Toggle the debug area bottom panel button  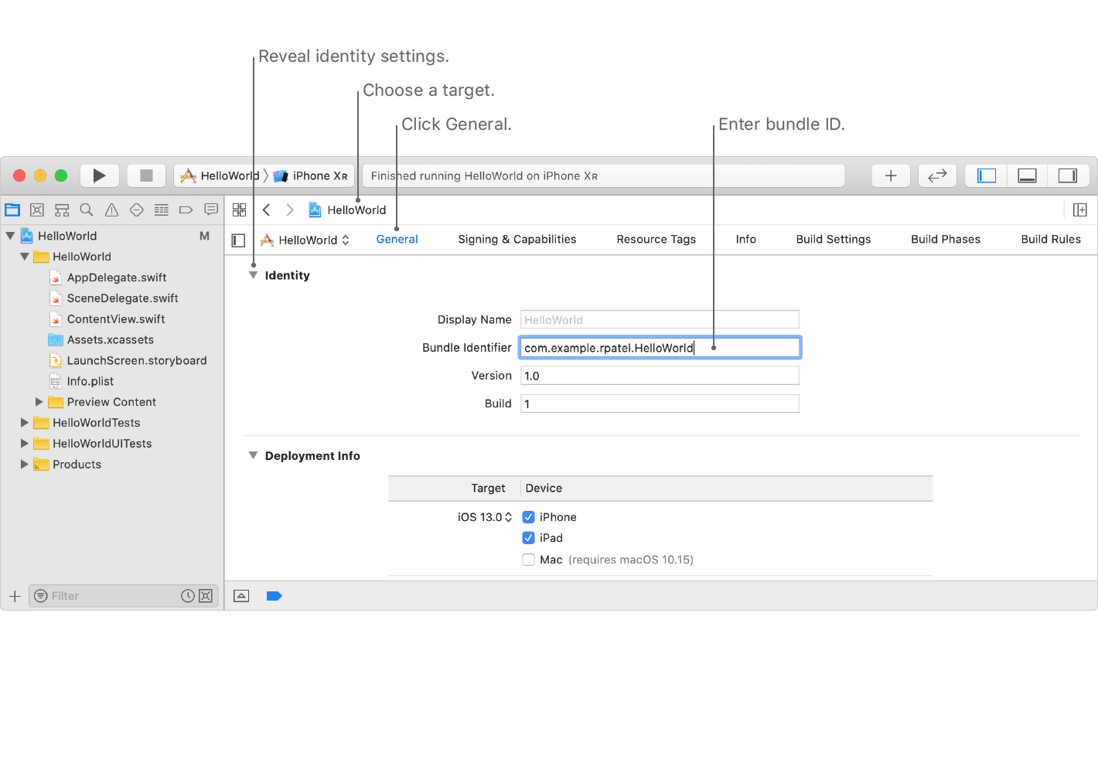[x=1027, y=175]
